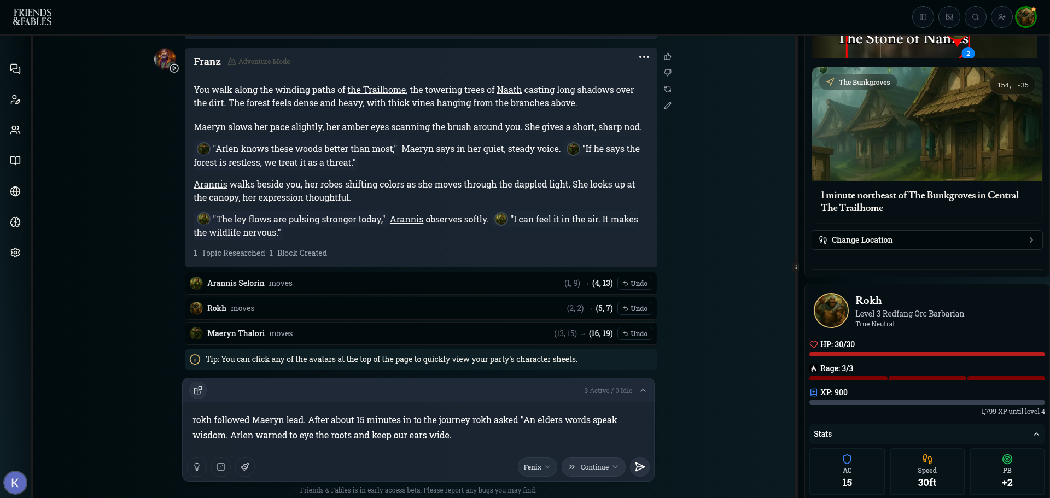Undo Rokh's move

[x=635, y=308]
